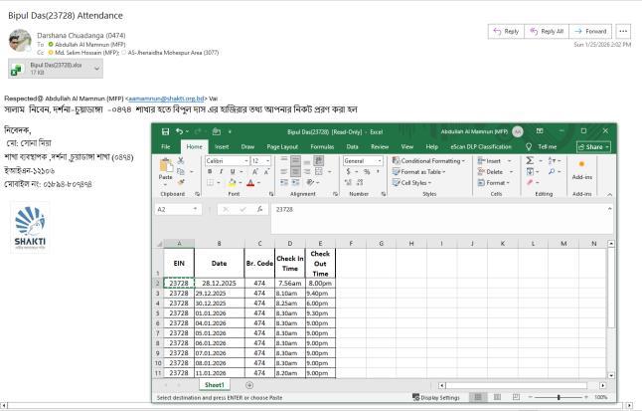Image resolution: width=642 pixels, height=411 pixels.
Task: Click the zoom slider in status bar
Action: [x=558, y=397]
